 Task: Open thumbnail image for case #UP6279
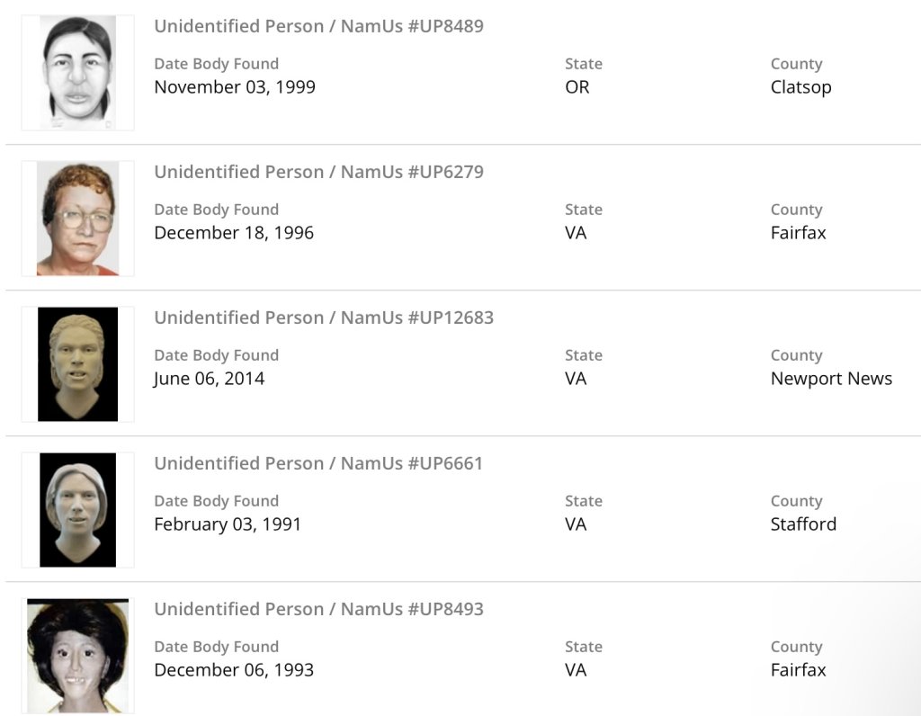(x=78, y=219)
